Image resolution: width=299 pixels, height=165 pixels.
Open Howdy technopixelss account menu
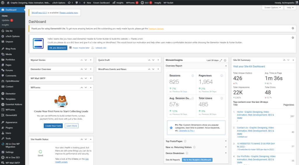tap(286, 3)
